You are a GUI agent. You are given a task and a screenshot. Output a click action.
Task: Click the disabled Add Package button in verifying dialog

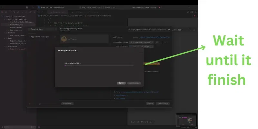134,83
